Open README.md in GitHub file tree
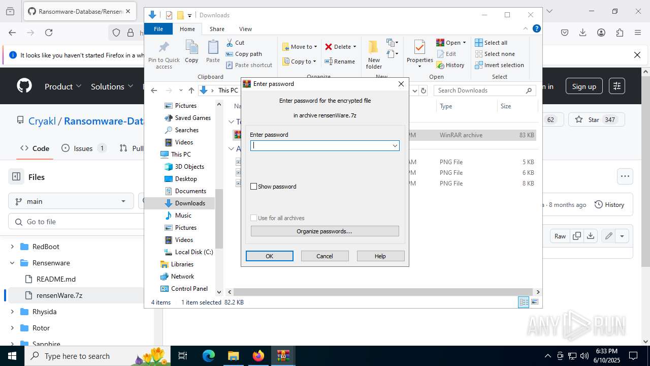The width and height of the screenshot is (650, 366). (56, 279)
